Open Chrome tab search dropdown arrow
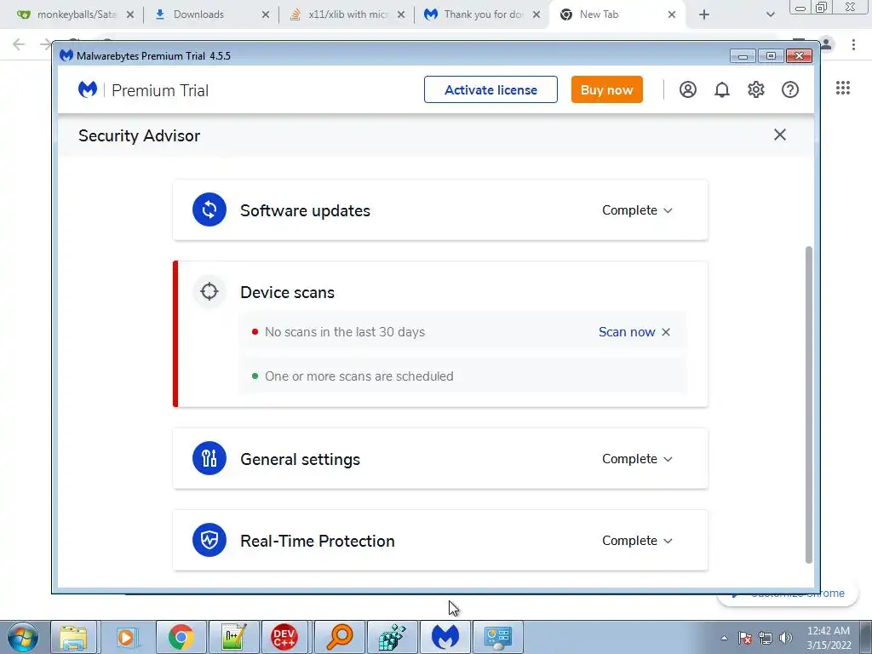872x654 pixels. point(770,14)
